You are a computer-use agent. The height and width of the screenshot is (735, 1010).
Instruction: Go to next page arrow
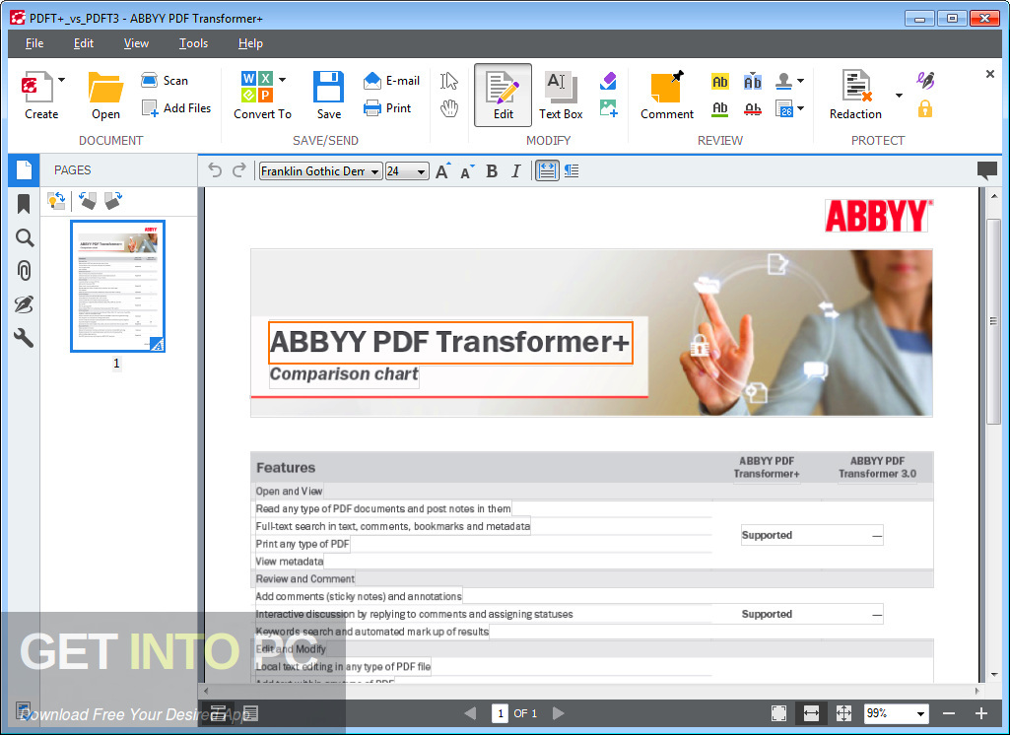[x=559, y=713]
